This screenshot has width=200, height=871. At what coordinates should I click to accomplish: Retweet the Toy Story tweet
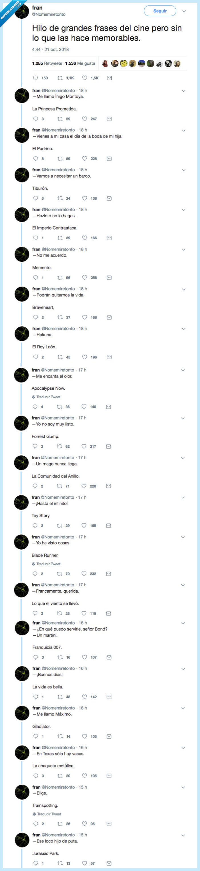[60, 525]
